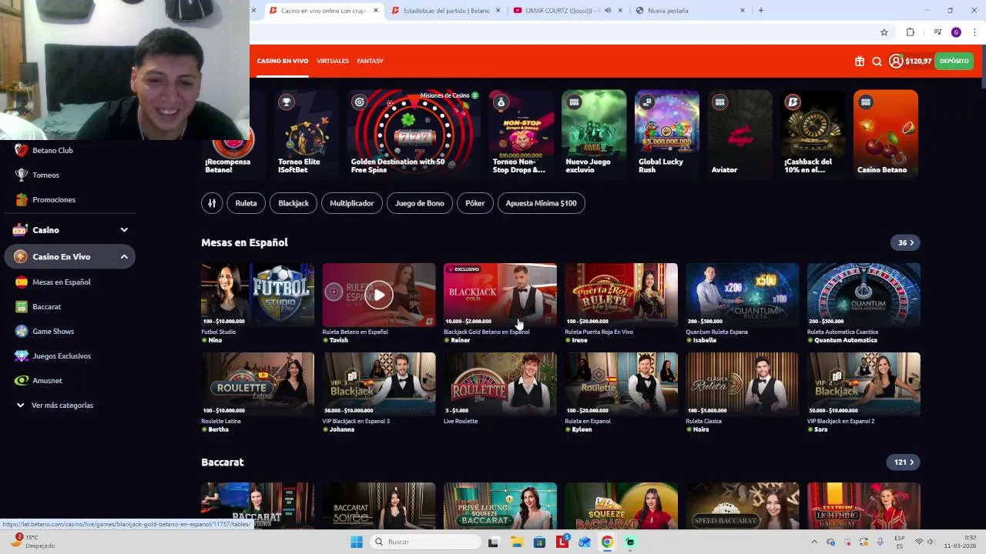Viewport: 986px width, 554px height.
Task: Filter games by Póker
Action: point(475,203)
